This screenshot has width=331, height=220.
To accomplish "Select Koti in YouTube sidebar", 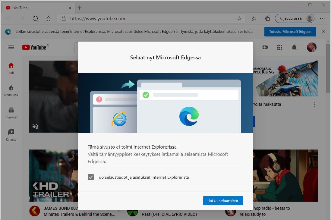I will (x=11, y=68).
